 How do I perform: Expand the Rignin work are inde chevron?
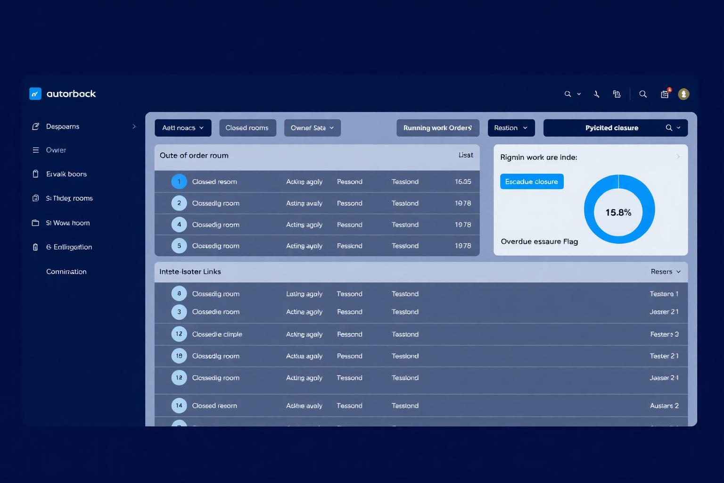click(678, 157)
